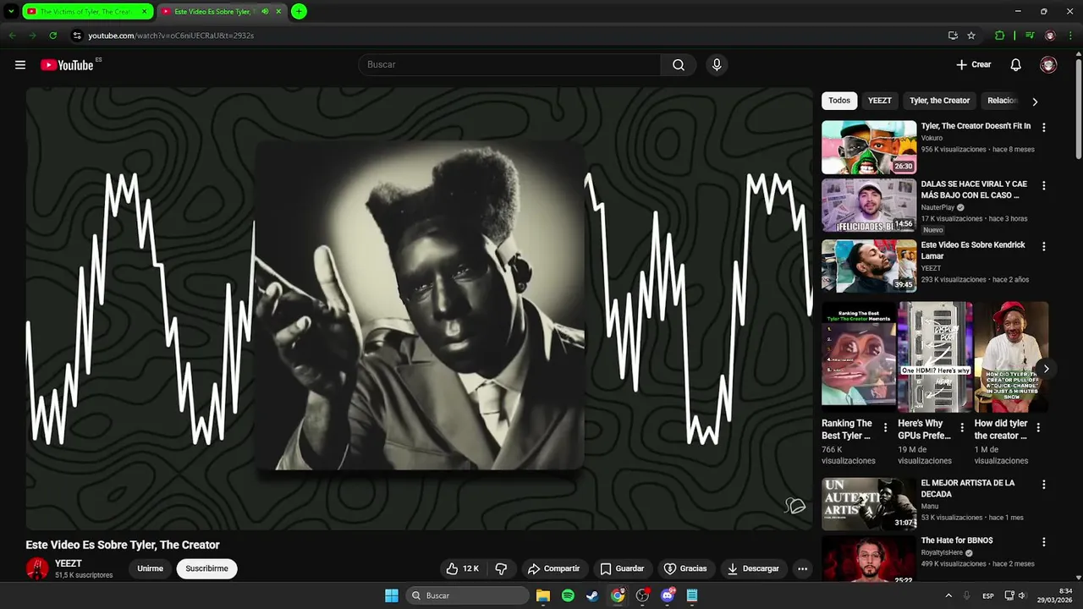Focus the YouTube 'Buscar' search field

510,65
